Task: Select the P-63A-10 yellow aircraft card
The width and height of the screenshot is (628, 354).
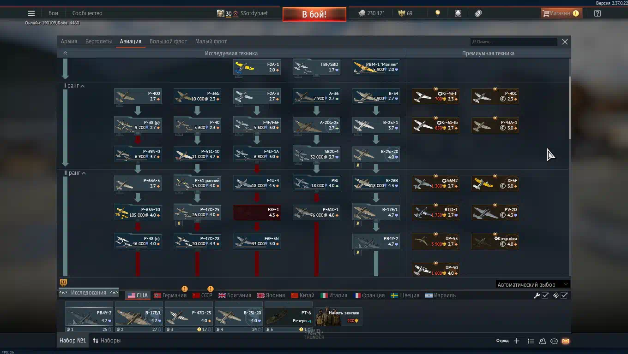Action: click(138, 212)
